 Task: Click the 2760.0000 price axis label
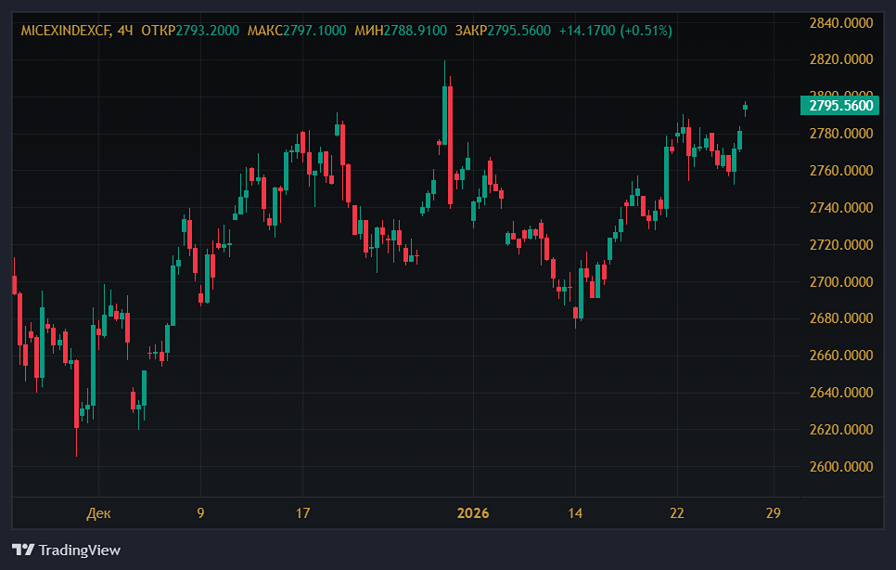841,171
